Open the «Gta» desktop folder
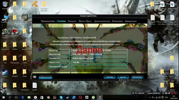Viewport: 179px width, 100px height. point(5,59)
